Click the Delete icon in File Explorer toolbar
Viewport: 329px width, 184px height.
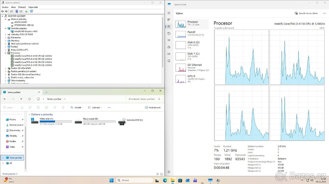pyautogui.click(x=63, y=107)
